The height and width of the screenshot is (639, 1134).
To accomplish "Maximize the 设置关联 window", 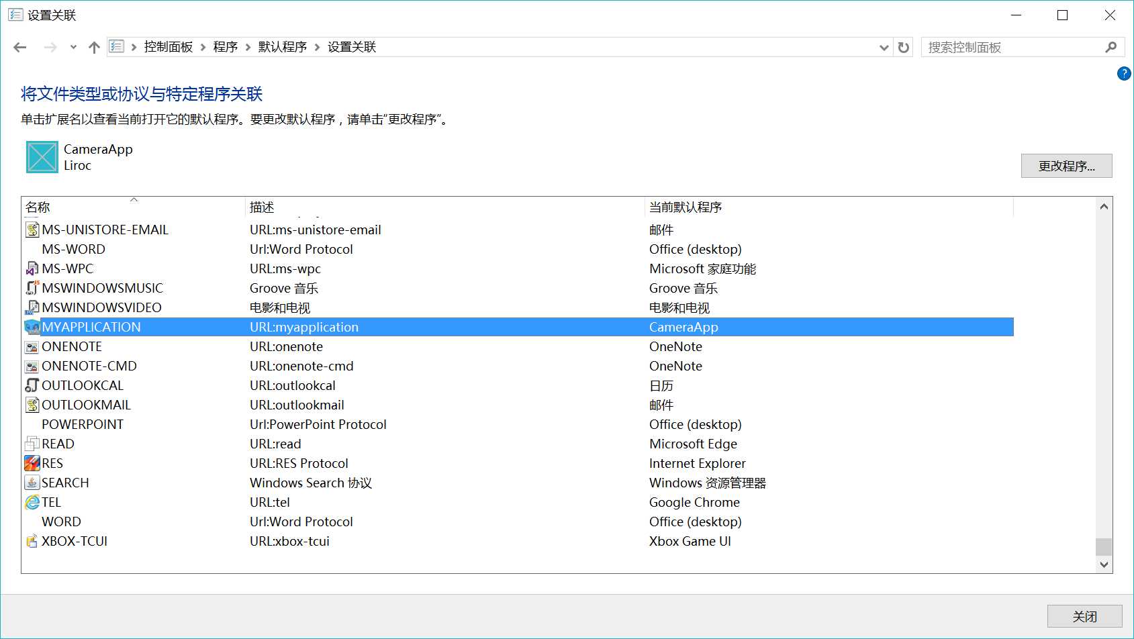I will click(1062, 15).
